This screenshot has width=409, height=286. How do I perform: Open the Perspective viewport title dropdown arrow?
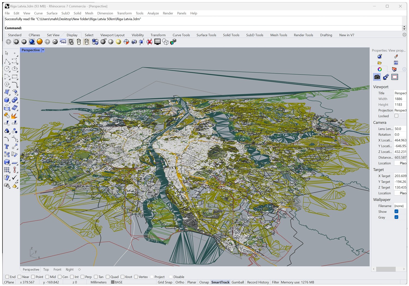pos(43,50)
